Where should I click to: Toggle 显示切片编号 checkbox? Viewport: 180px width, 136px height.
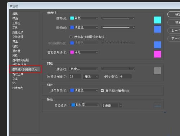click(x=102, y=91)
